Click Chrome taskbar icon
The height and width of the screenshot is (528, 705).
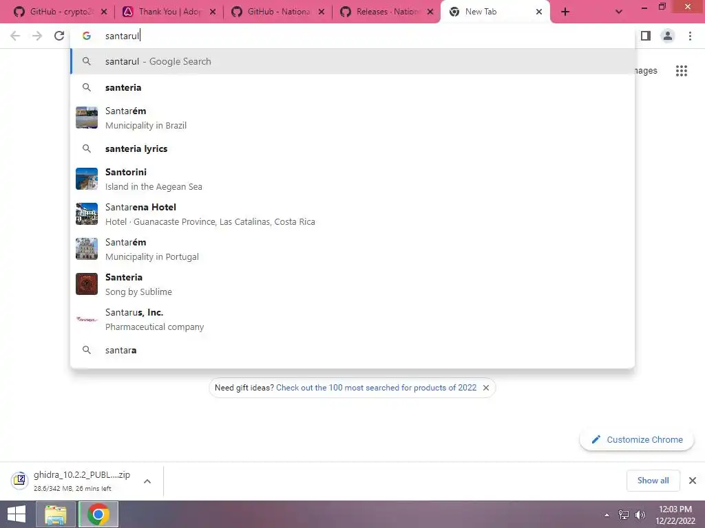tap(98, 514)
